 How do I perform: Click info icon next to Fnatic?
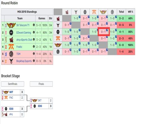[34, 46]
